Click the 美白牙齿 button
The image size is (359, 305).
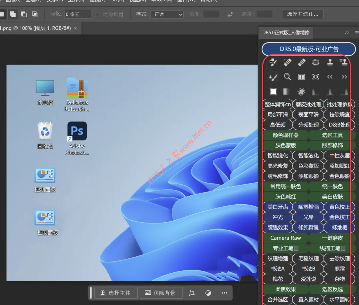(278, 207)
